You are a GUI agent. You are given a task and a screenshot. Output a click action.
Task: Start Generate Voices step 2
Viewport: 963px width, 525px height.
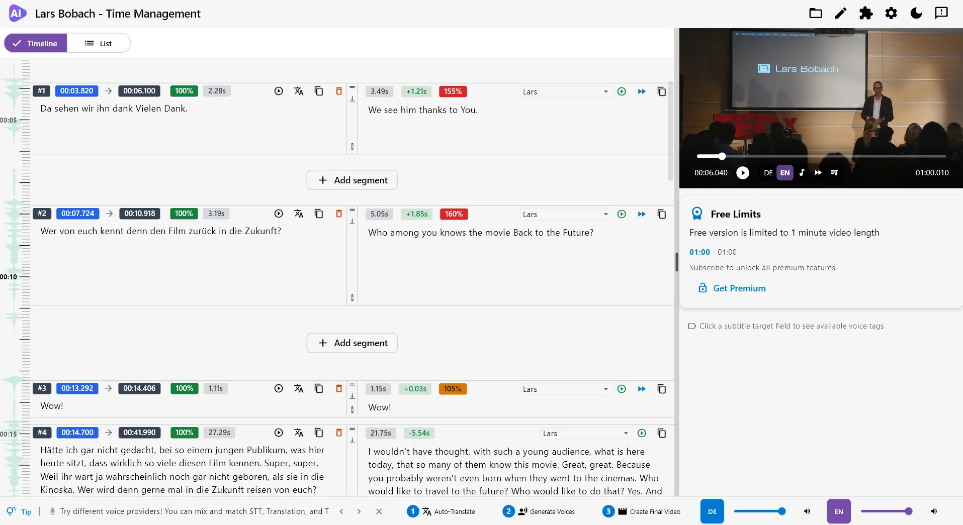539,511
